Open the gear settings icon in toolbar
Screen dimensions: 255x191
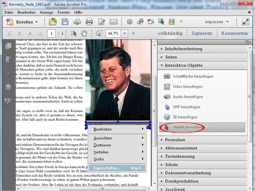[130, 22]
